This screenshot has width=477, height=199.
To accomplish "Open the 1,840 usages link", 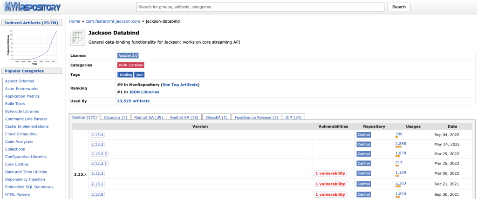I will click(401, 193).
